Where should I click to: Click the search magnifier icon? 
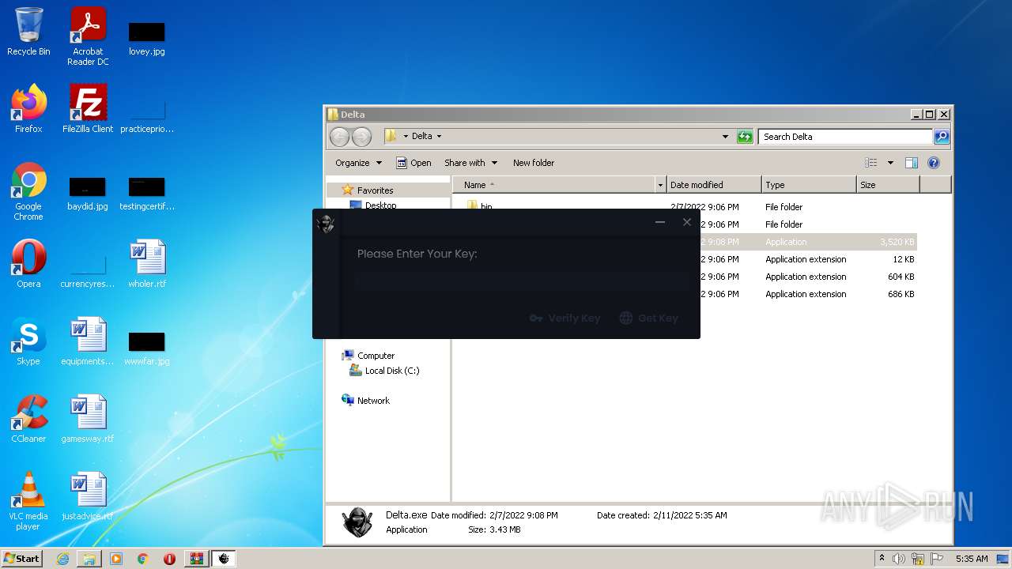(941, 137)
